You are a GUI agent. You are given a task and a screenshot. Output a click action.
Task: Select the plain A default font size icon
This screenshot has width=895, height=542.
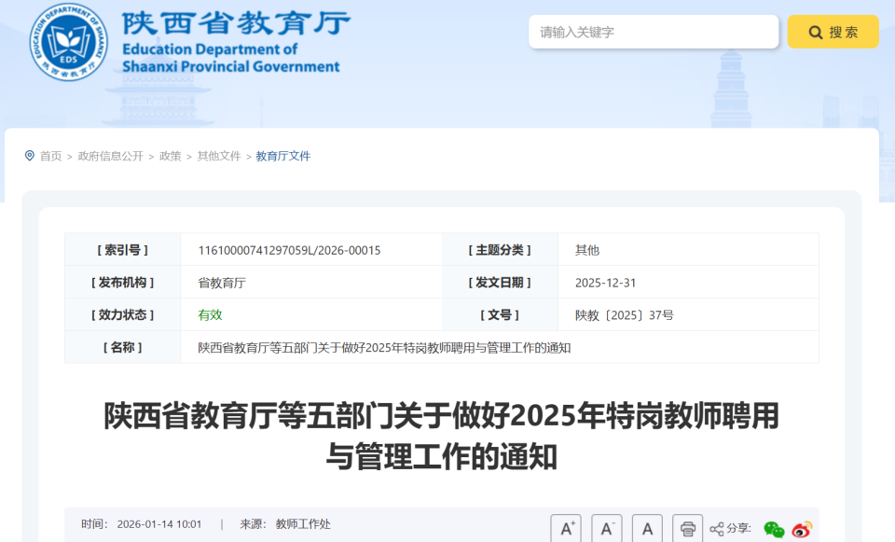tap(646, 528)
